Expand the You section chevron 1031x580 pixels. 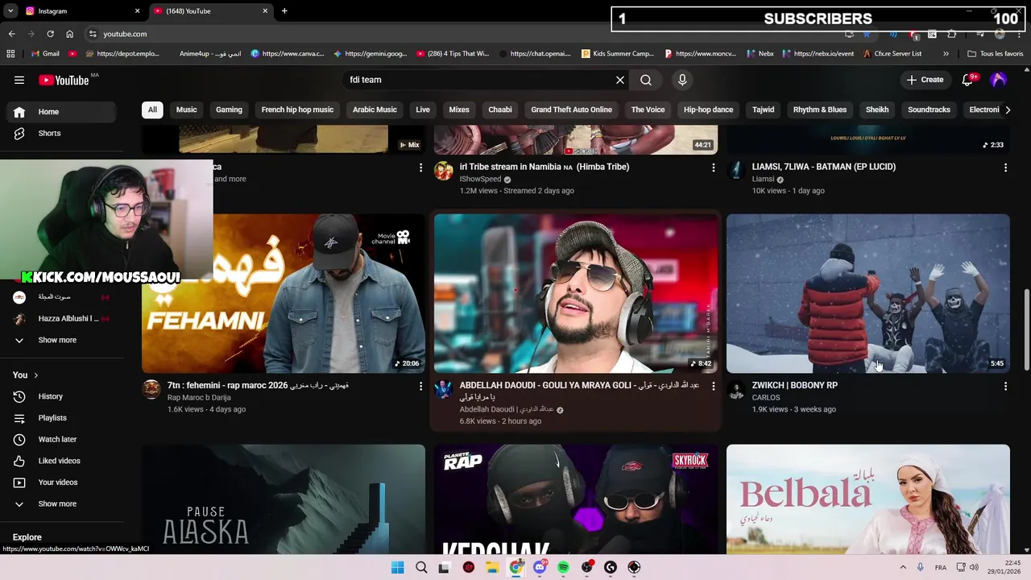pyautogui.click(x=35, y=375)
